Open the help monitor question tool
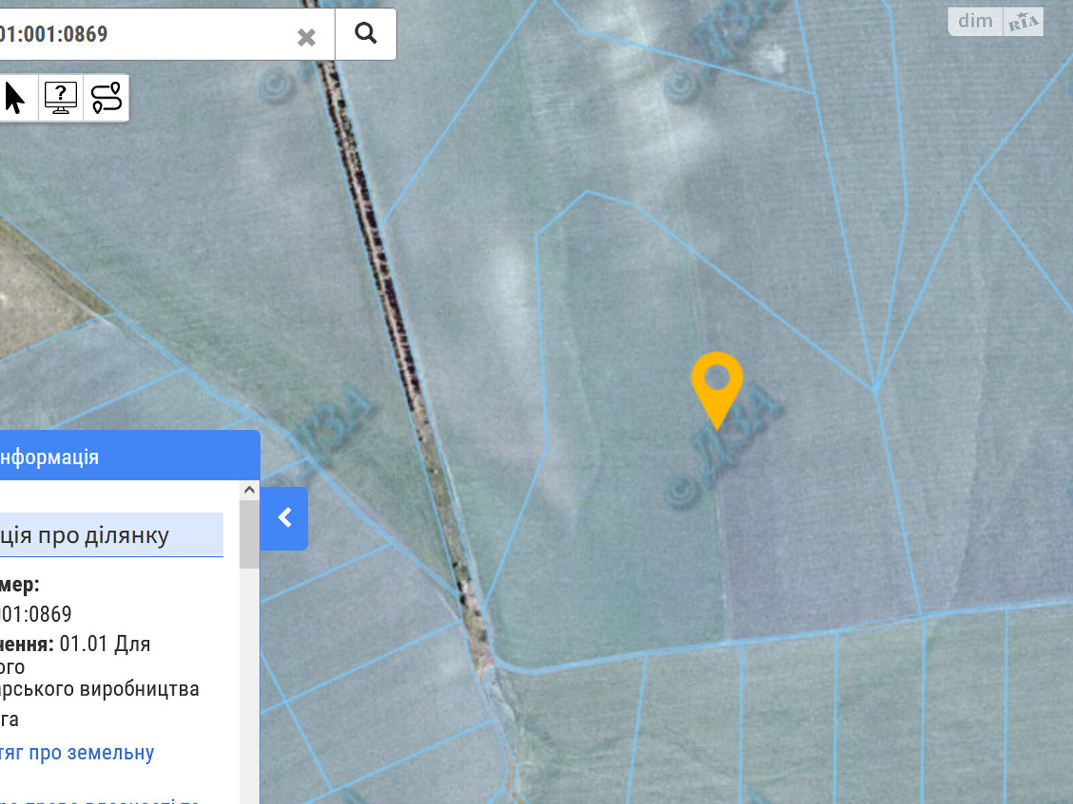 60,98
